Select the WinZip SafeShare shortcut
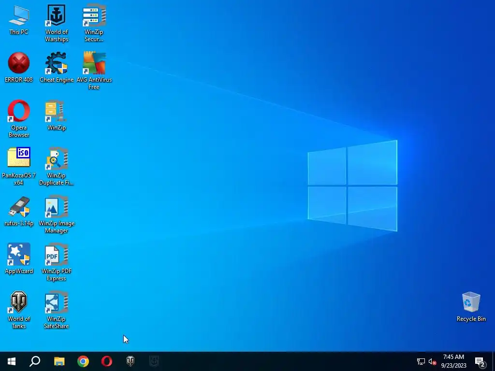This screenshot has height=371, width=495. 57,310
